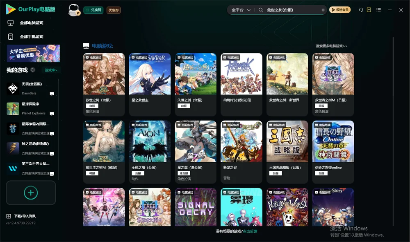The width and height of the screenshot is (410, 242).
Task: Open the 新龙之谷 game card
Action: (241, 152)
